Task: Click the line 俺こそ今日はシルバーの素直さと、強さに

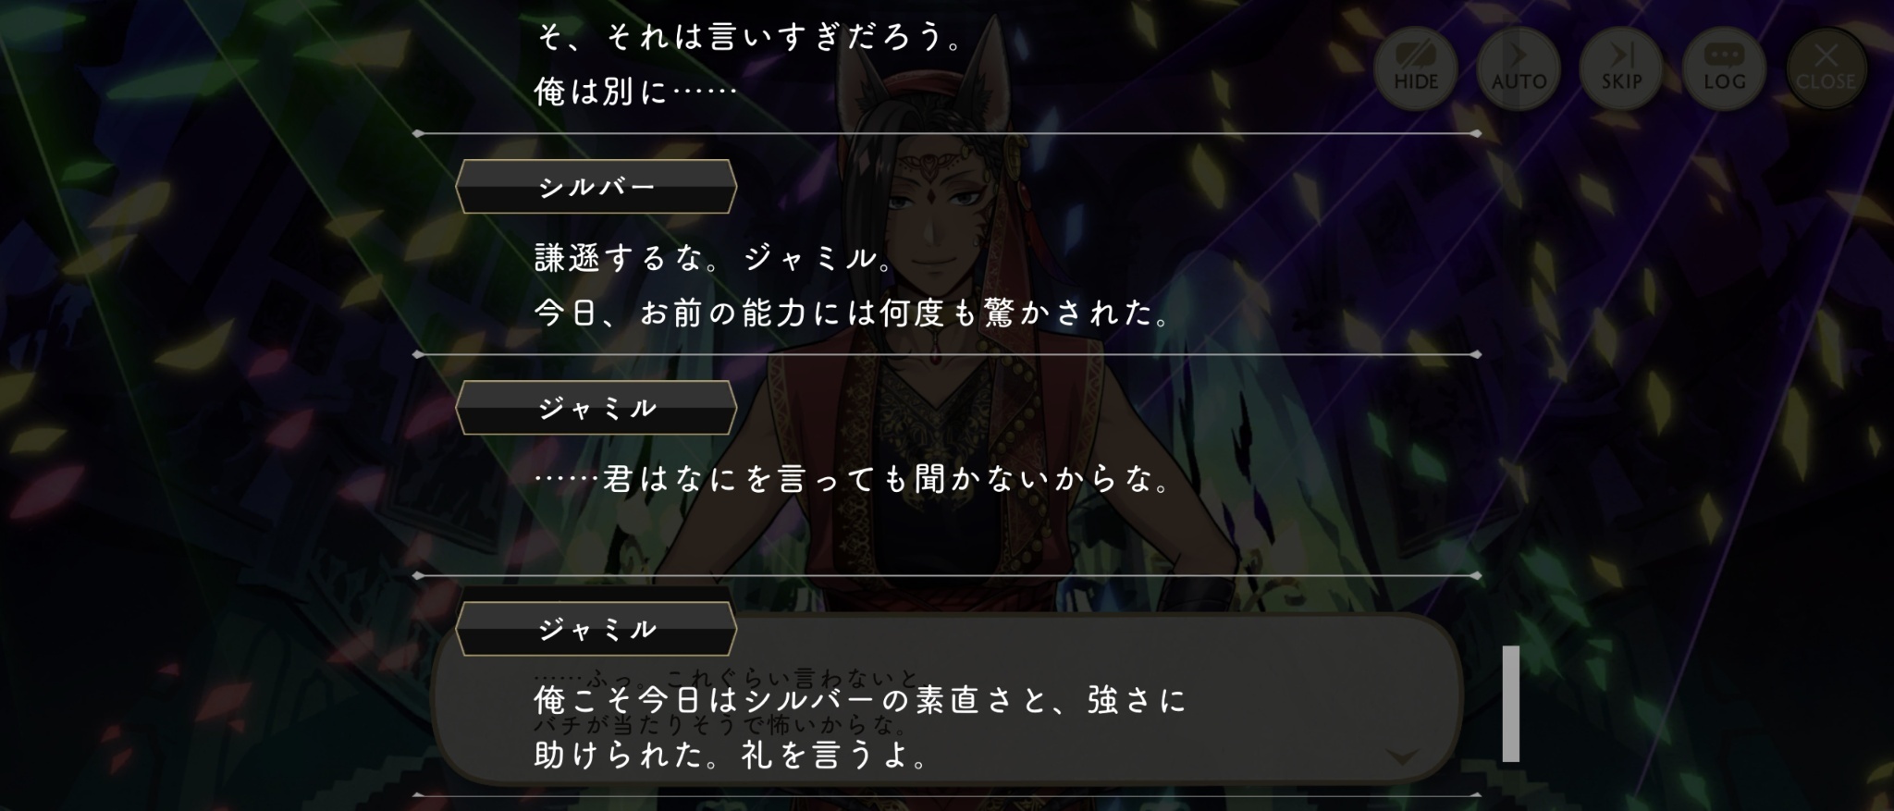Action: [x=860, y=700]
